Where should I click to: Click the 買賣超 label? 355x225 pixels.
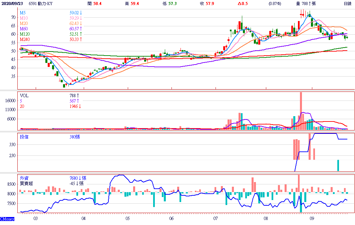click(26, 183)
